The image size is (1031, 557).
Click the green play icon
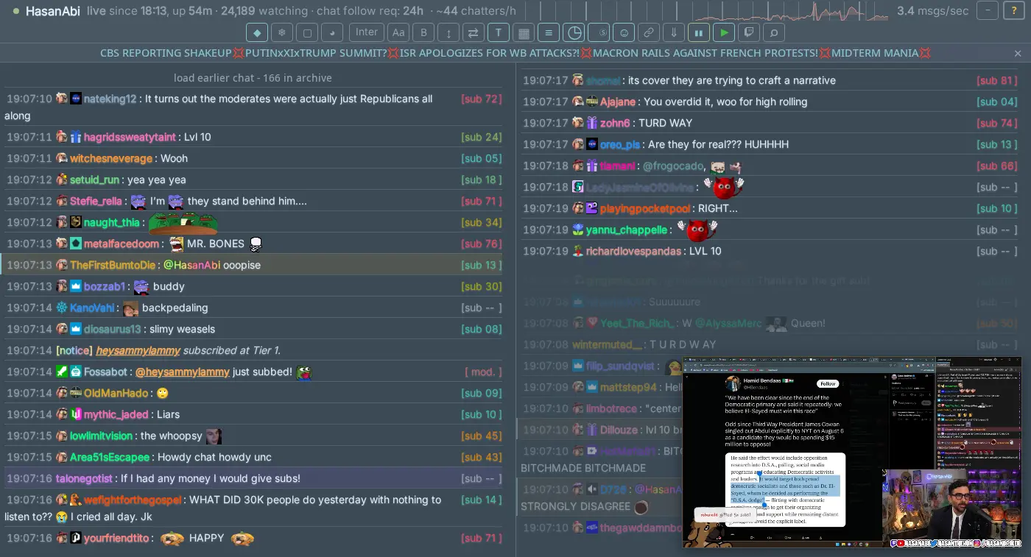(724, 32)
